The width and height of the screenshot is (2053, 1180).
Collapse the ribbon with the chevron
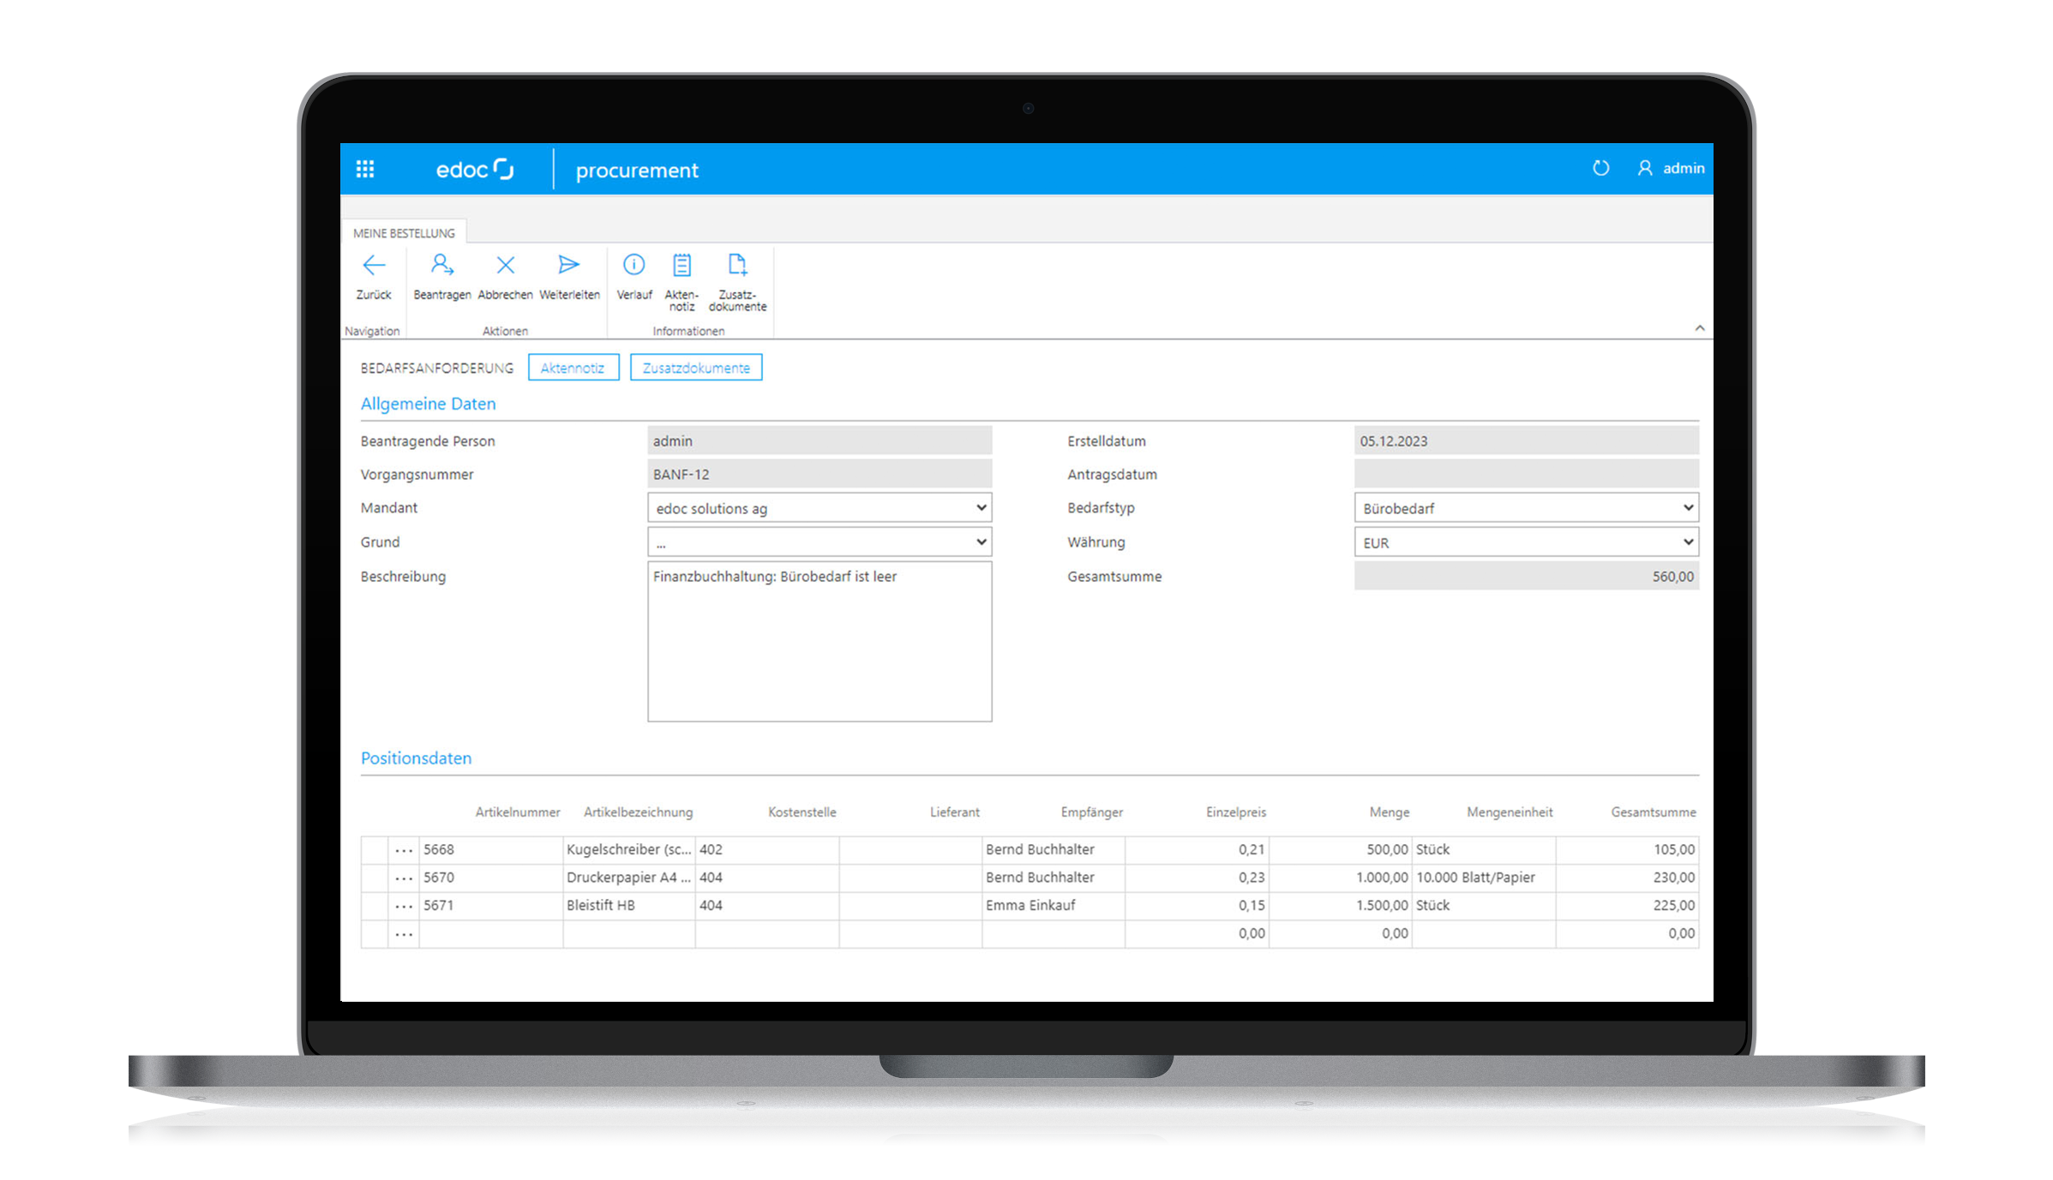pos(1699,328)
